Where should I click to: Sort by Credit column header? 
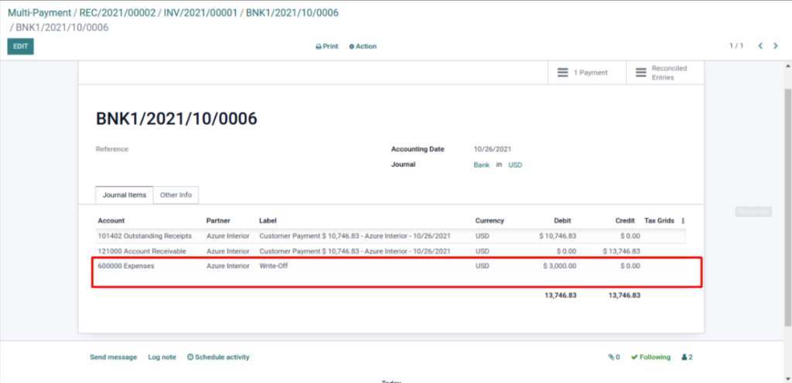tap(625, 221)
